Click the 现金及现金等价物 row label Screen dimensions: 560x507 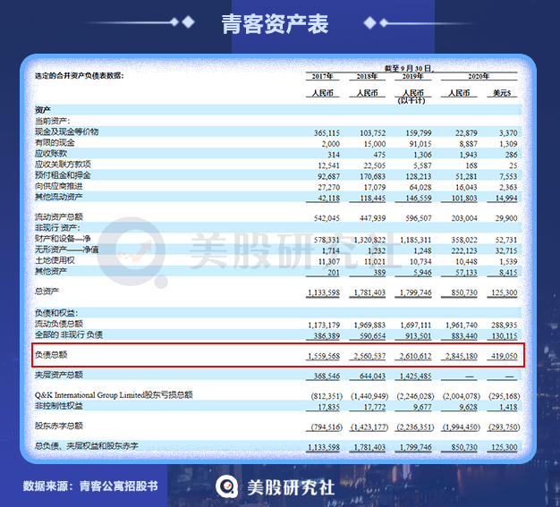[x=66, y=131]
